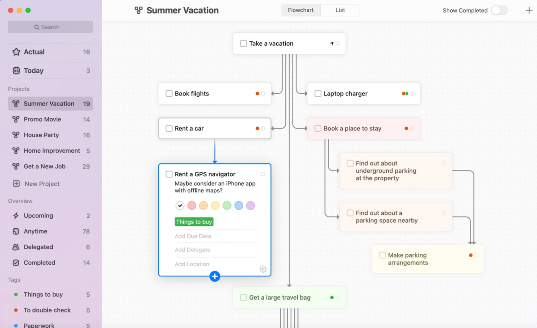
Task: Click the orange dot on Book flights card
Action: point(257,94)
